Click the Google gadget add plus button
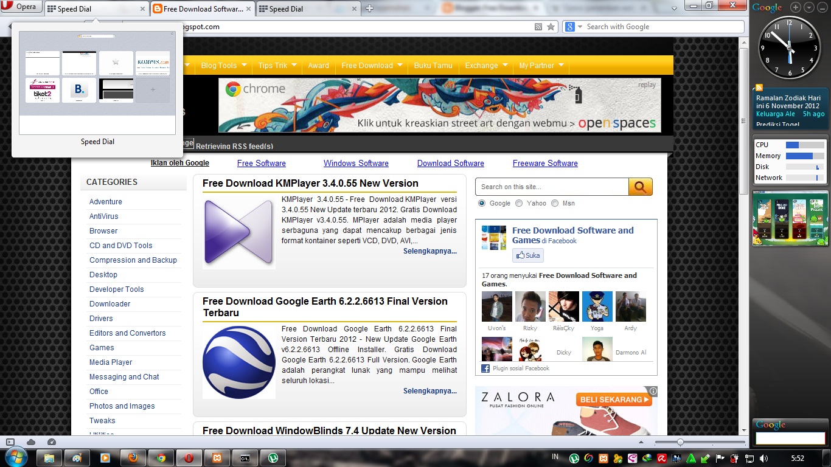This screenshot has width=831, height=467. tap(796, 7)
